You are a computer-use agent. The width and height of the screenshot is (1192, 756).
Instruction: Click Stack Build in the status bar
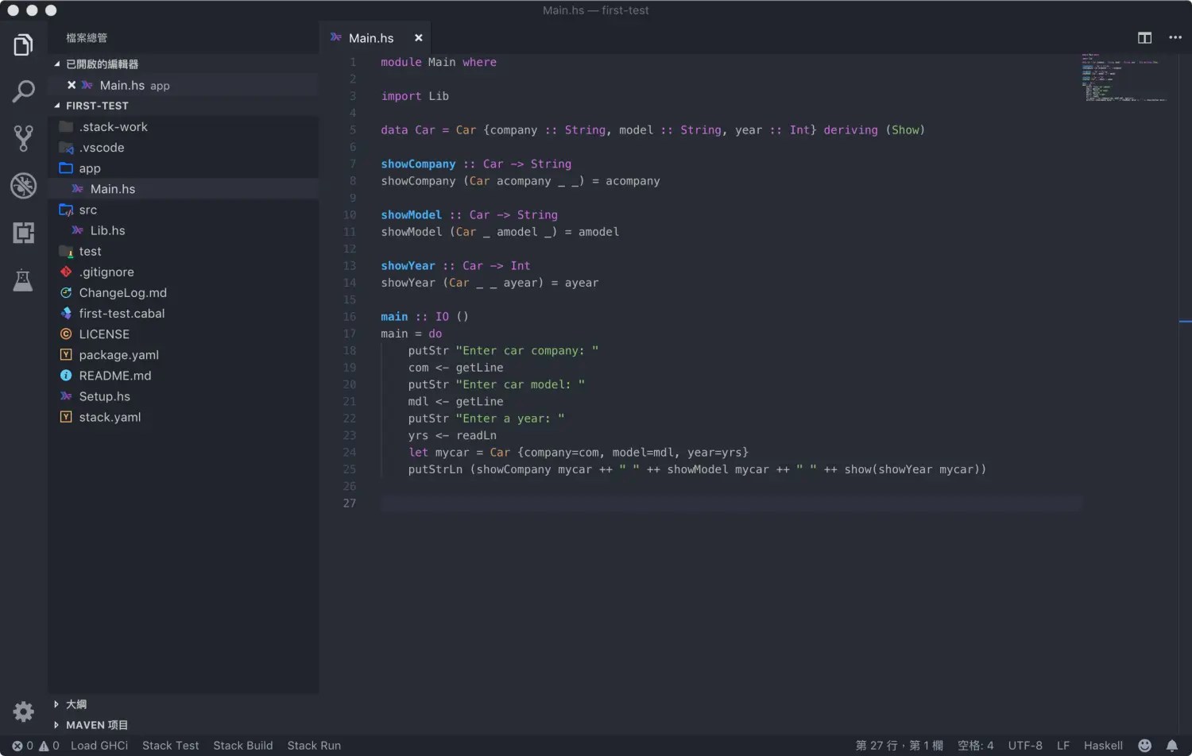[242, 746]
